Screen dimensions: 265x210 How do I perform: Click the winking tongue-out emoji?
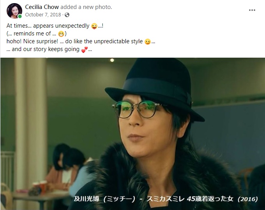pos(94,26)
